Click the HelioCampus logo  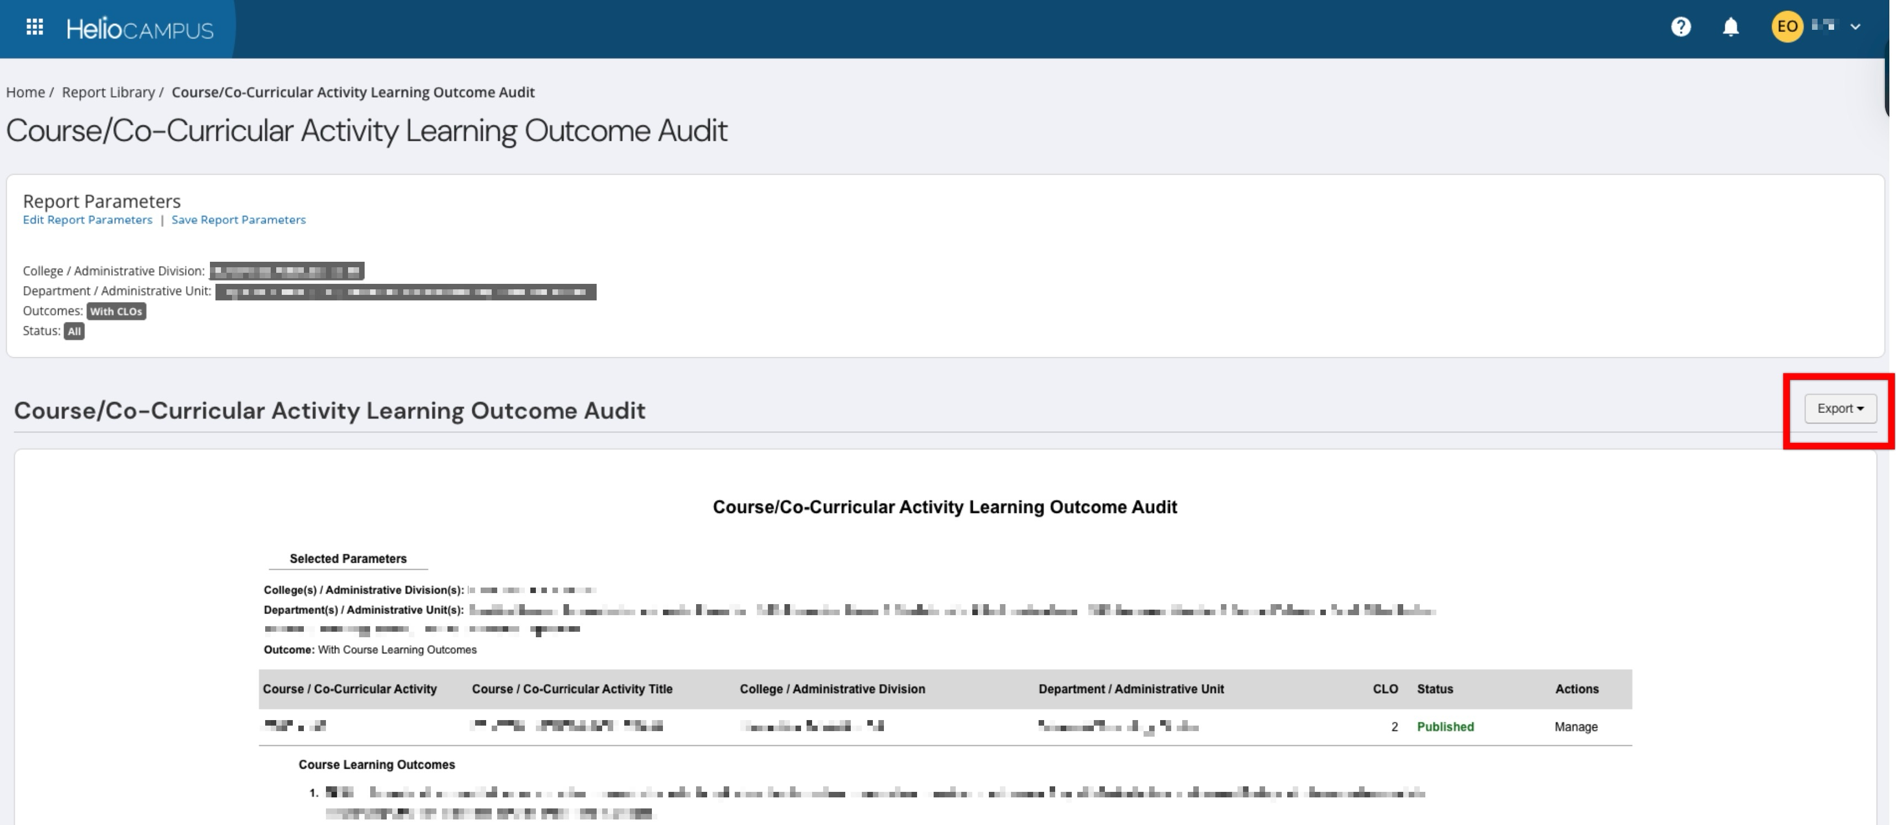click(140, 29)
